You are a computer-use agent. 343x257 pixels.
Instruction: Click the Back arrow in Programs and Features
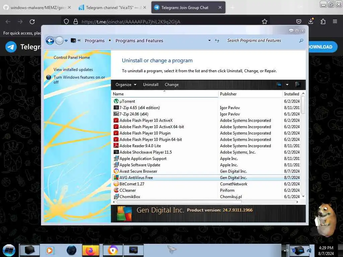(50, 40)
